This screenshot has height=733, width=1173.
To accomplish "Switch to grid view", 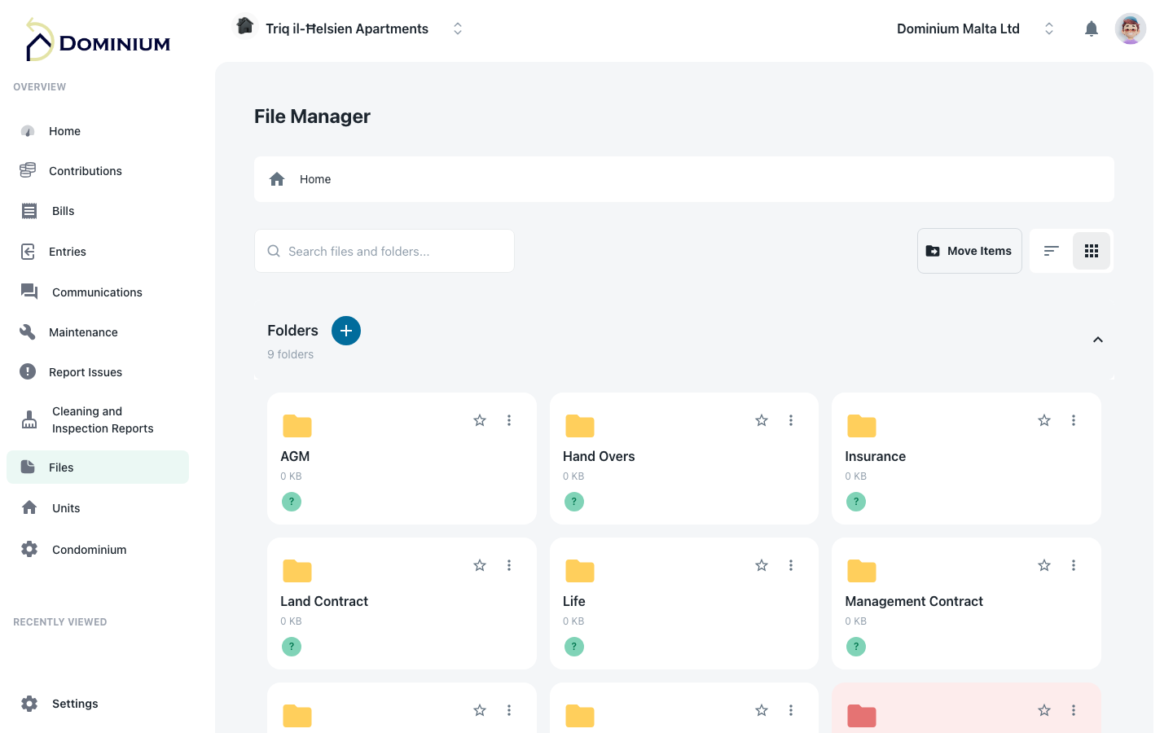I will tap(1092, 251).
